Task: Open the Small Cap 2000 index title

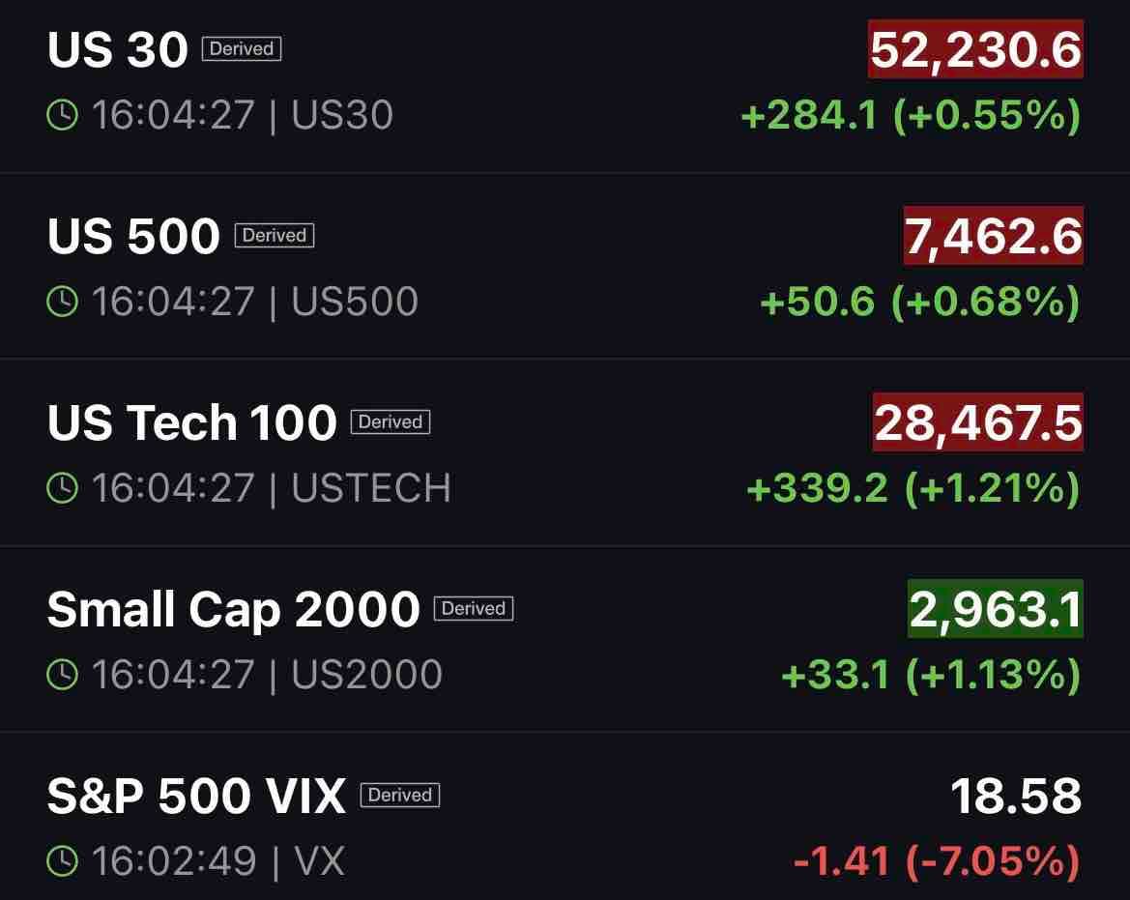Action: click(x=234, y=610)
